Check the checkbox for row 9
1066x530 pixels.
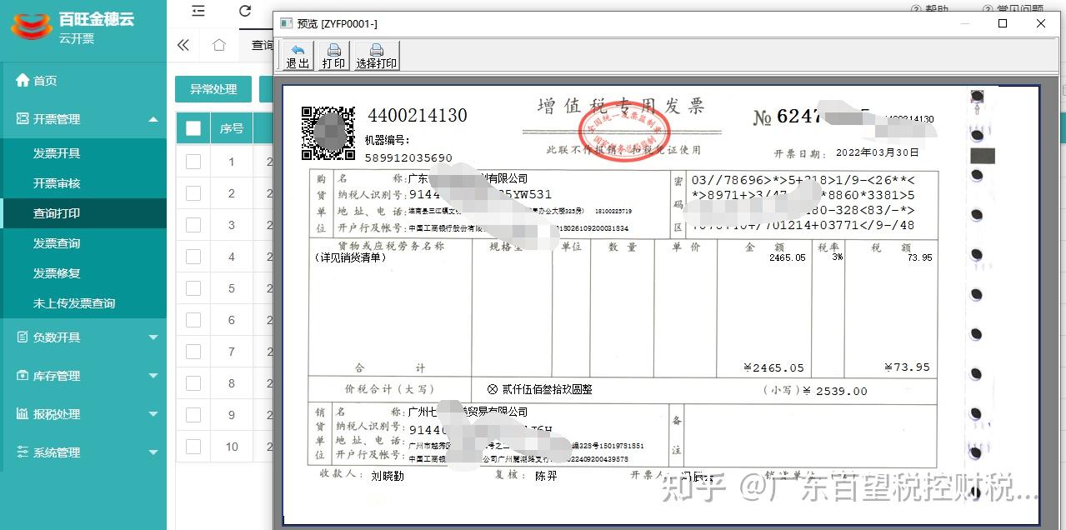tap(193, 415)
